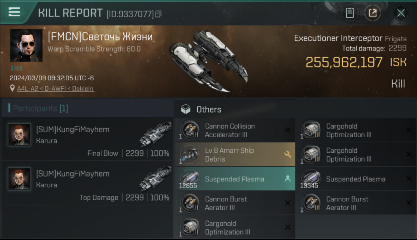Click the Others section cube icon

pos(186,109)
